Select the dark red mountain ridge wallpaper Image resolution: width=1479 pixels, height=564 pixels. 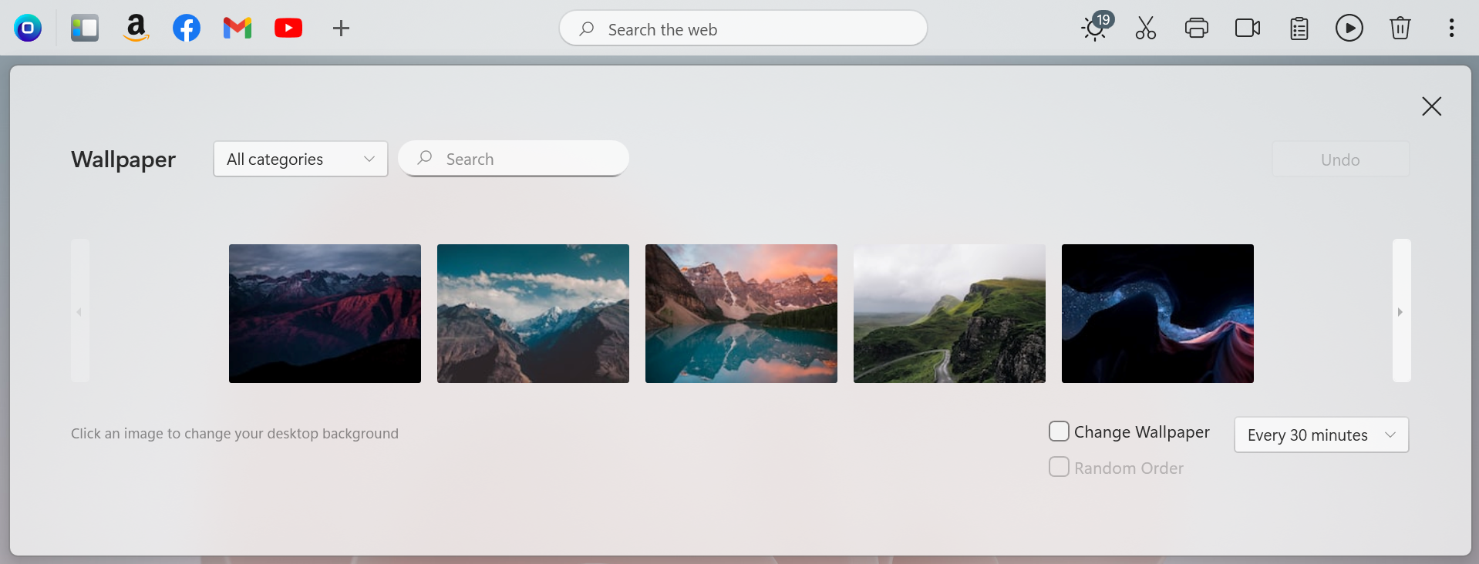(x=325, y=314)
